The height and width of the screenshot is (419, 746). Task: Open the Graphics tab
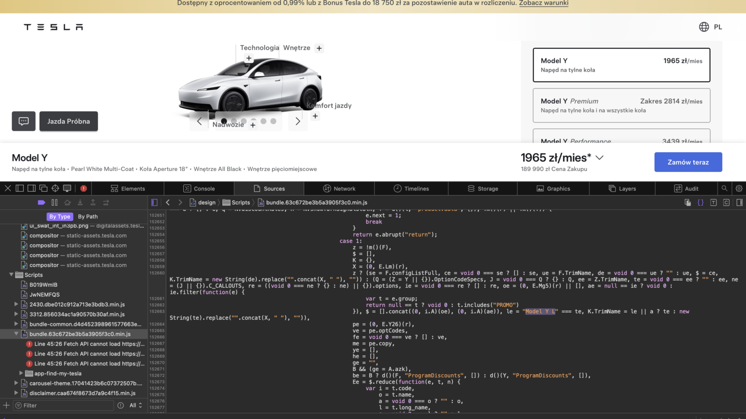click(553, 189)
